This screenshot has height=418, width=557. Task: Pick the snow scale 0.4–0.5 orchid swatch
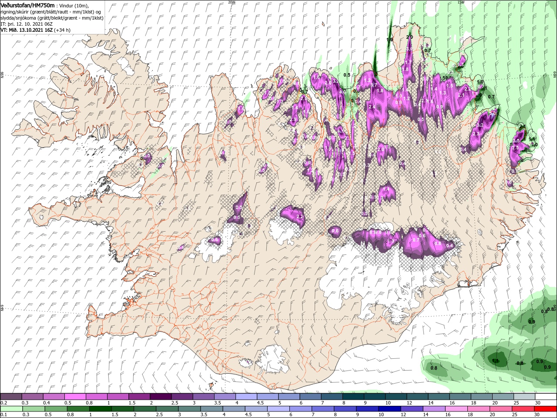54,397
